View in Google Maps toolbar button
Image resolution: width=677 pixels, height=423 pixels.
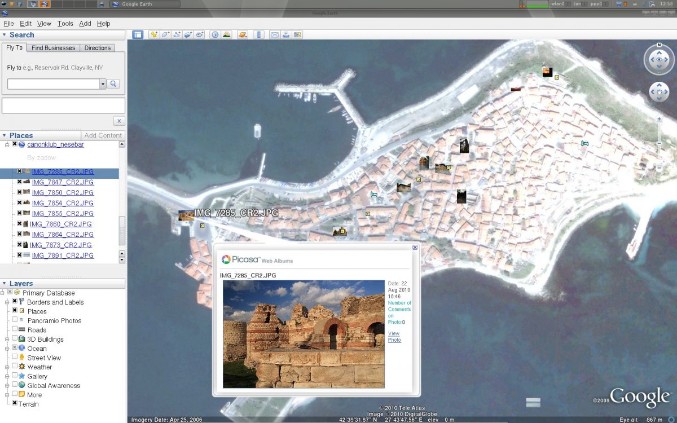pyautogui.click(x=297, y=34)
